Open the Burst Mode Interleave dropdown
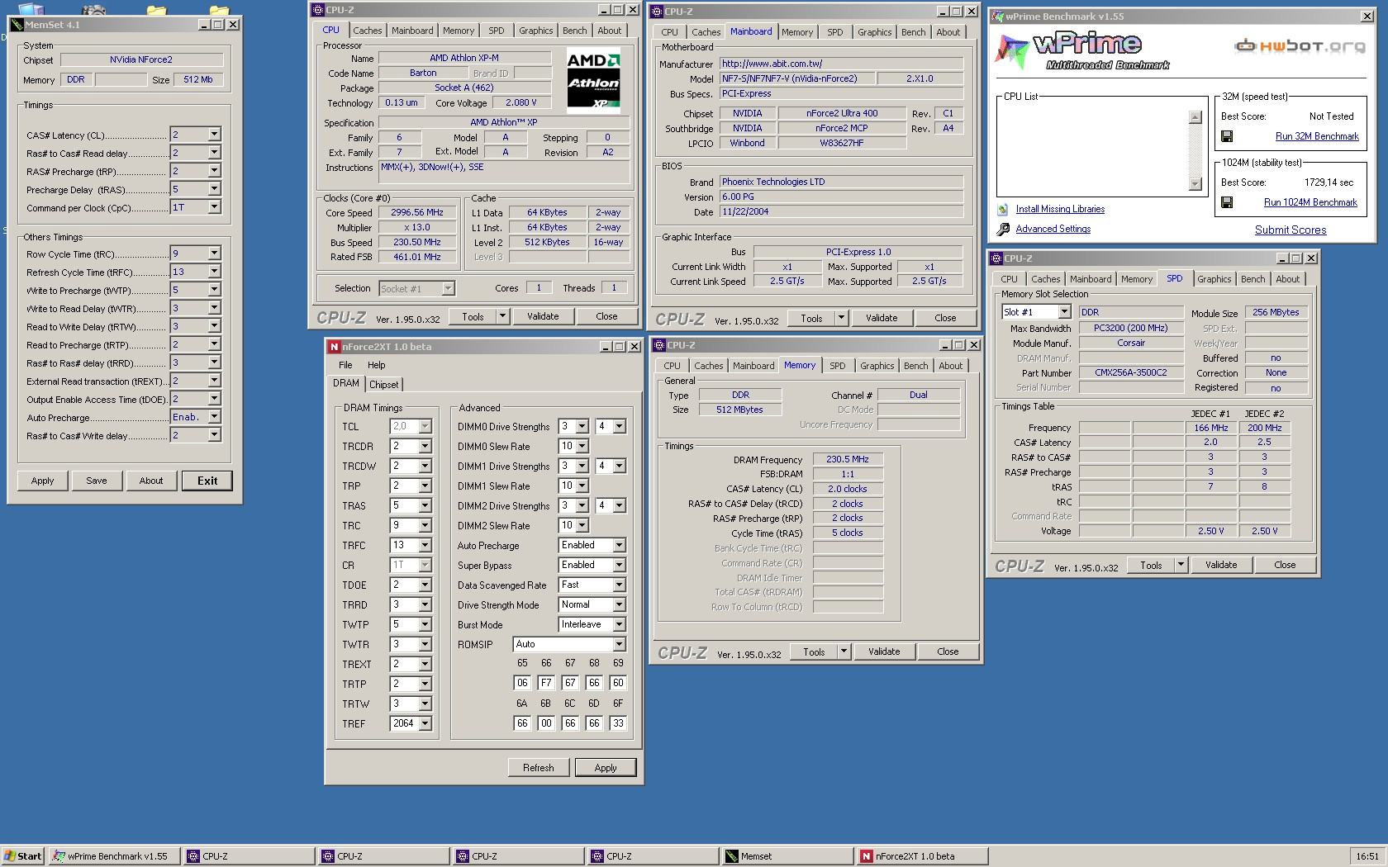 click(619, 624)
